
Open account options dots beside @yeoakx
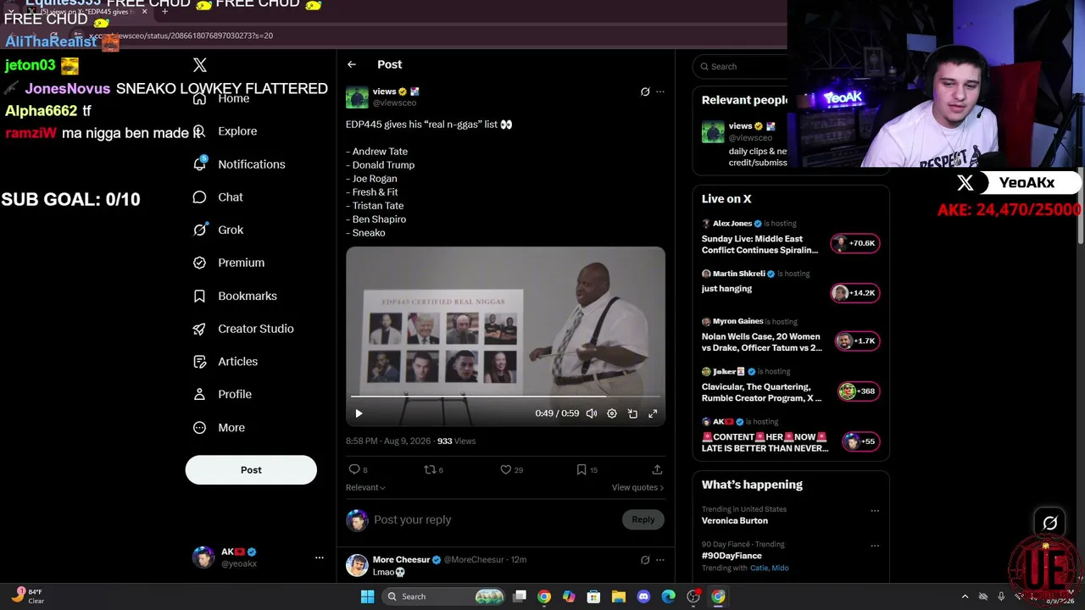pos(320,557)
